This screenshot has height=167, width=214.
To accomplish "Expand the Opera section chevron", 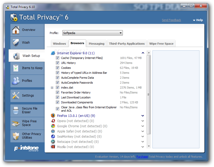I will coord(143,121).
